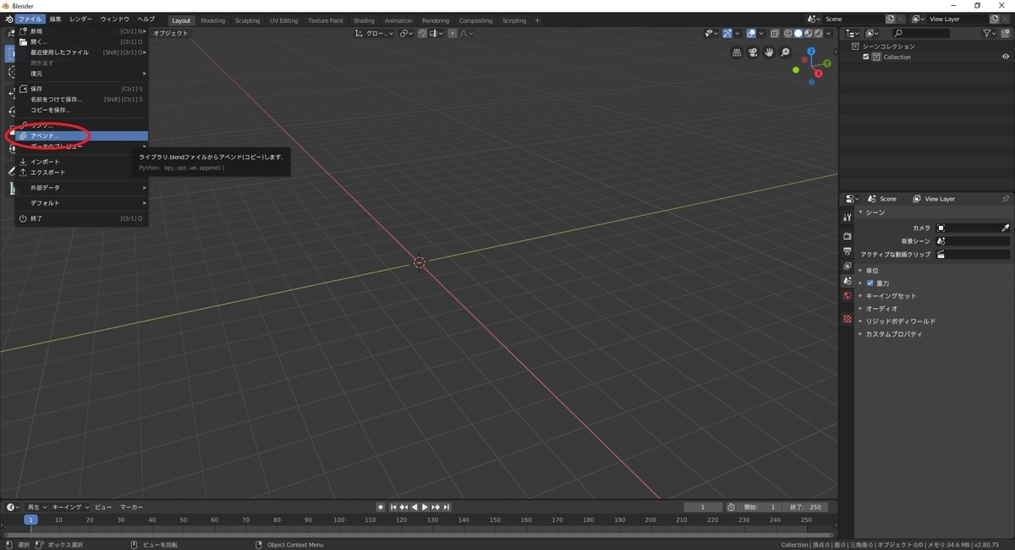Viewport: 1015px width, 550px height.
Task: Choose Save Copy (コピーを保存...)
Action: coord(81,110)
